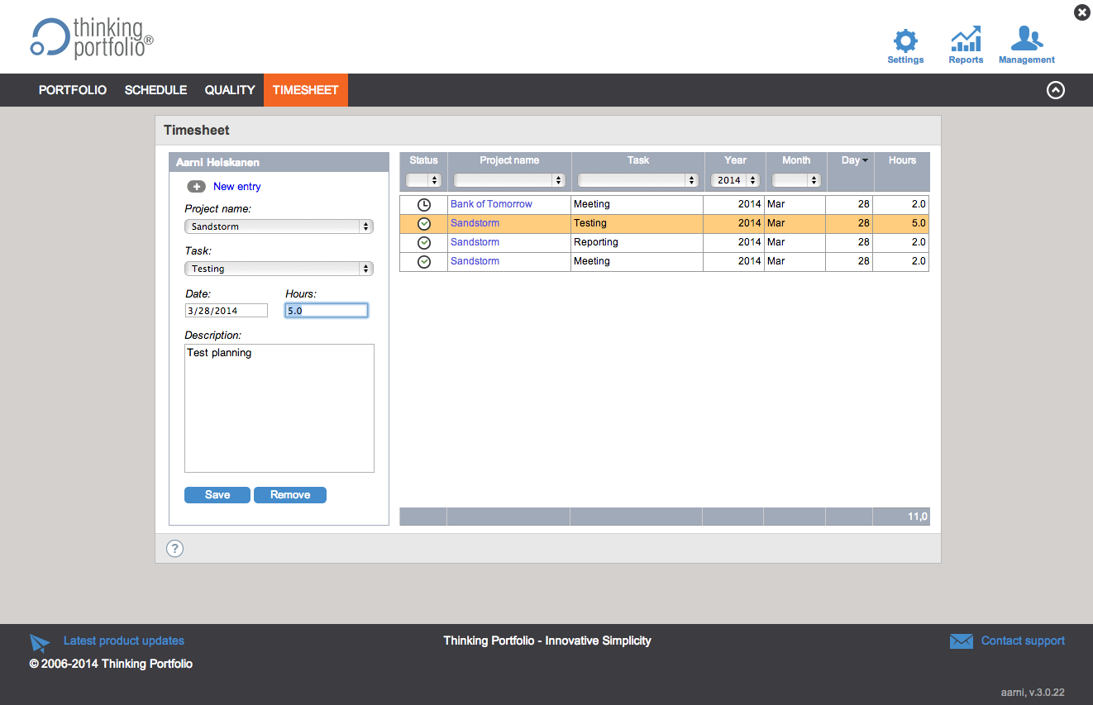Click the Aarni Heiskanen panel header

tap(279, 163)
